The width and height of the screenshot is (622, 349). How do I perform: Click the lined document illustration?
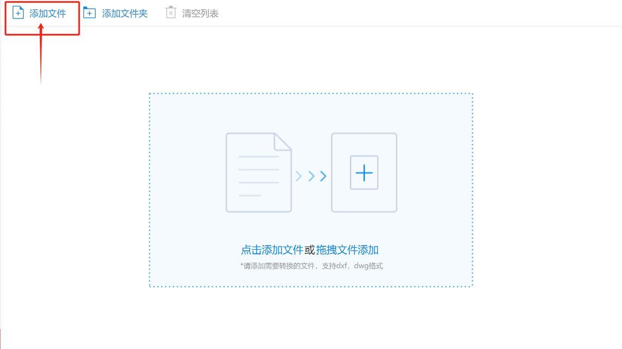[x=258, y=172]
